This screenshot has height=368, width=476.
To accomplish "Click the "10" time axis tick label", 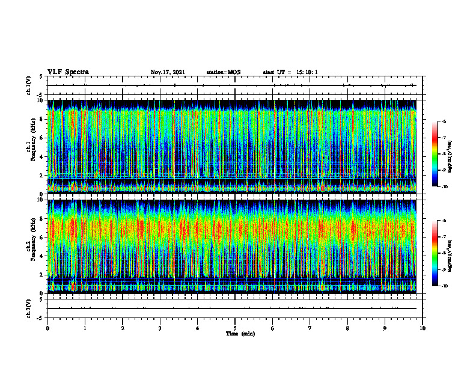I will coord(423,328).
